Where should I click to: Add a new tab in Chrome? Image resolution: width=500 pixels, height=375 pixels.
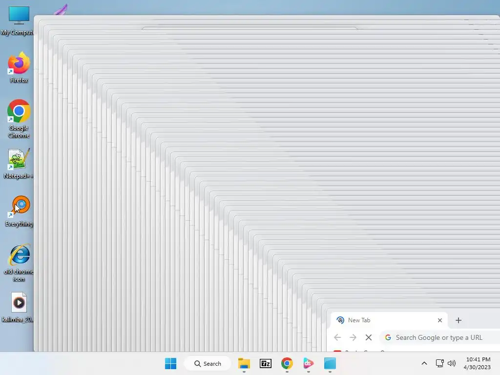click(x=458, y=320)
